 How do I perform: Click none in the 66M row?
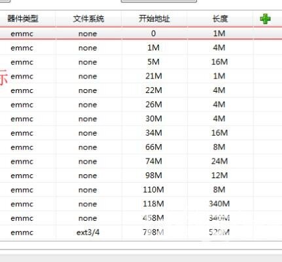pyautogui.click(x=88, y=147)
